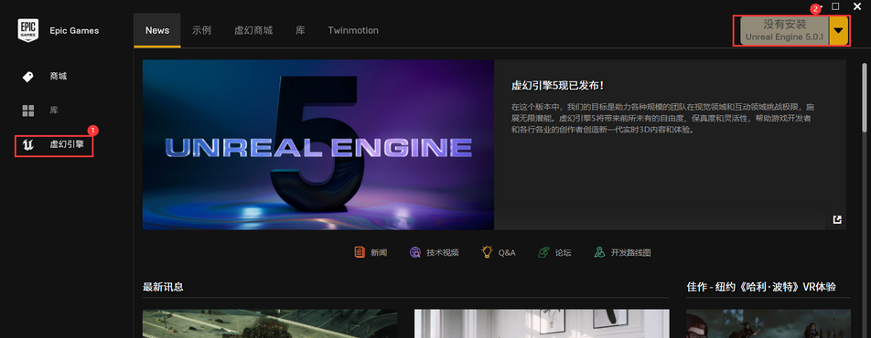
Task: Click the 商城 sidebar label
Action: coord(59,77)
